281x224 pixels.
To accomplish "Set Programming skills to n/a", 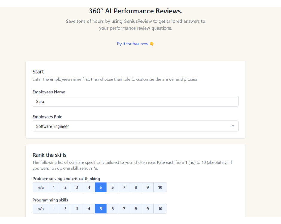I will (x=40, y=208).
